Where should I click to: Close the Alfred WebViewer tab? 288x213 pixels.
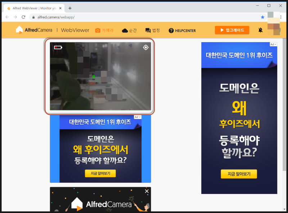click(60, 8)
